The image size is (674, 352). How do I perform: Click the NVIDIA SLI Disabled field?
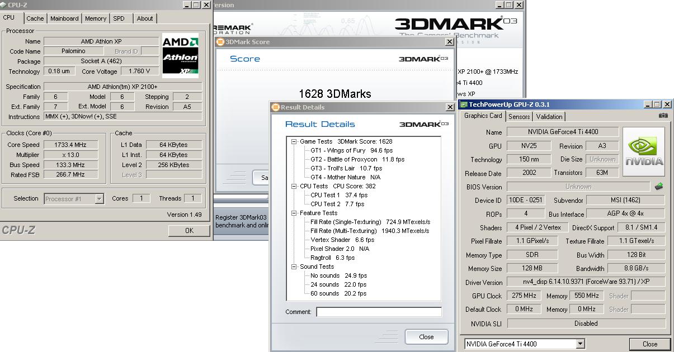586,324
